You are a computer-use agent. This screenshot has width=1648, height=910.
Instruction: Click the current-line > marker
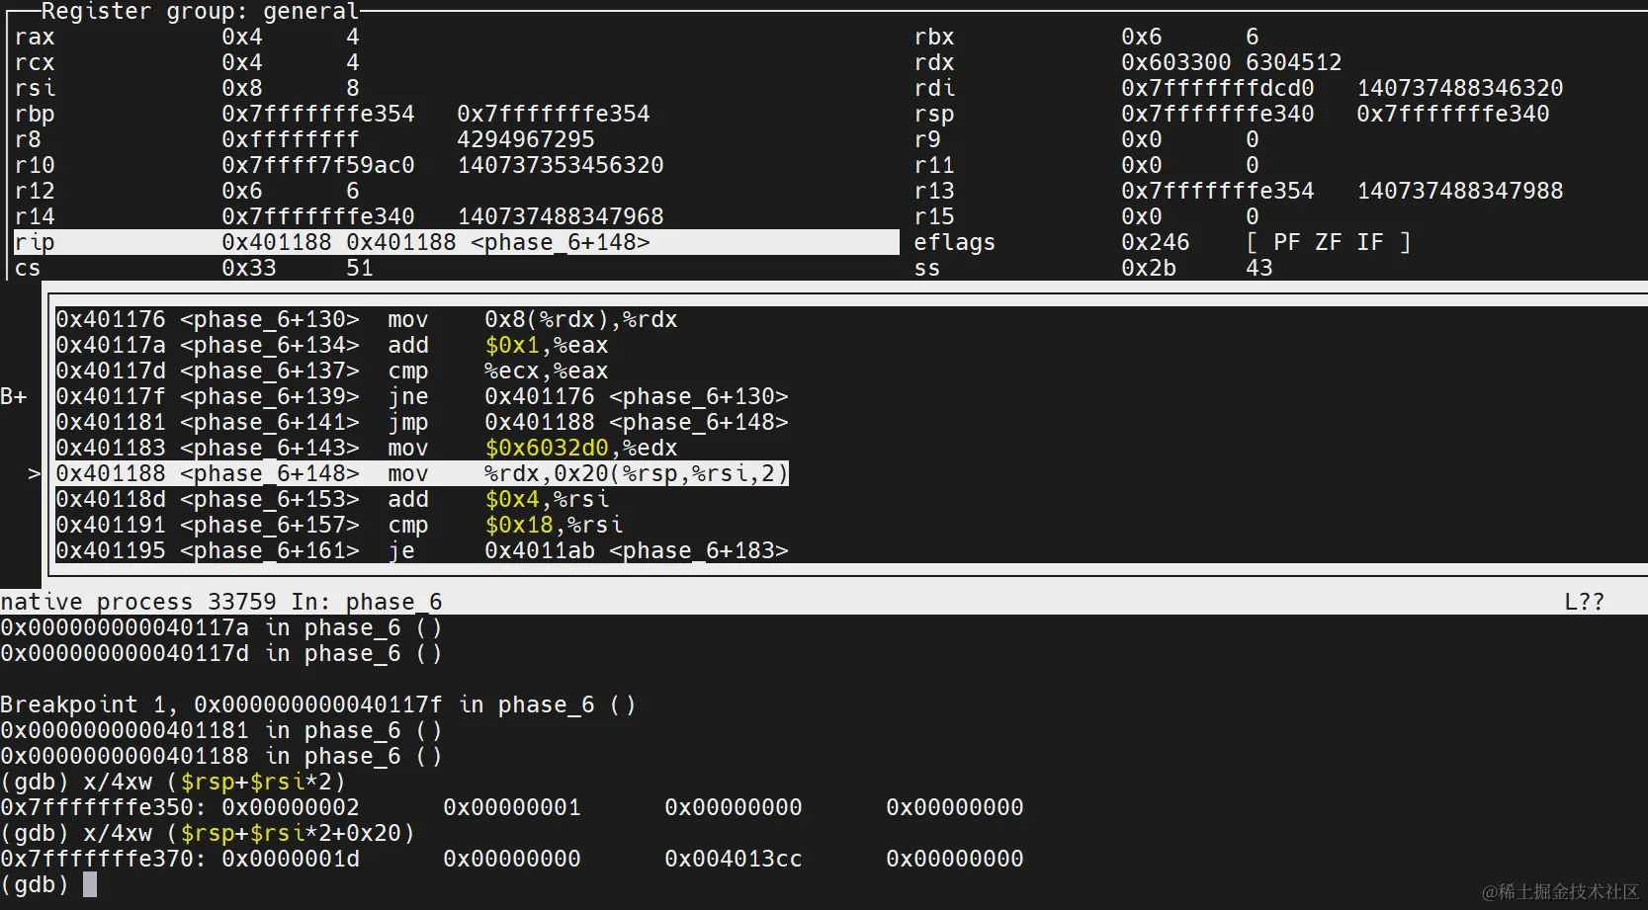(35, 474)
